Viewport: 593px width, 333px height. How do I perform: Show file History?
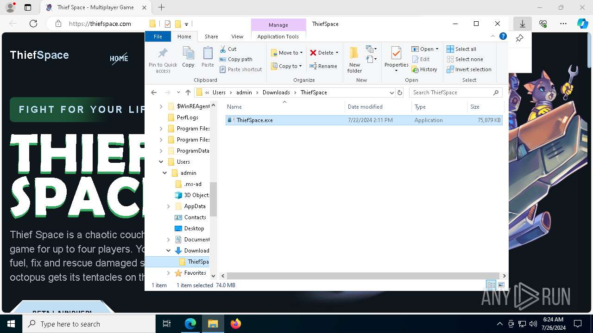click(x=424, y=69)
